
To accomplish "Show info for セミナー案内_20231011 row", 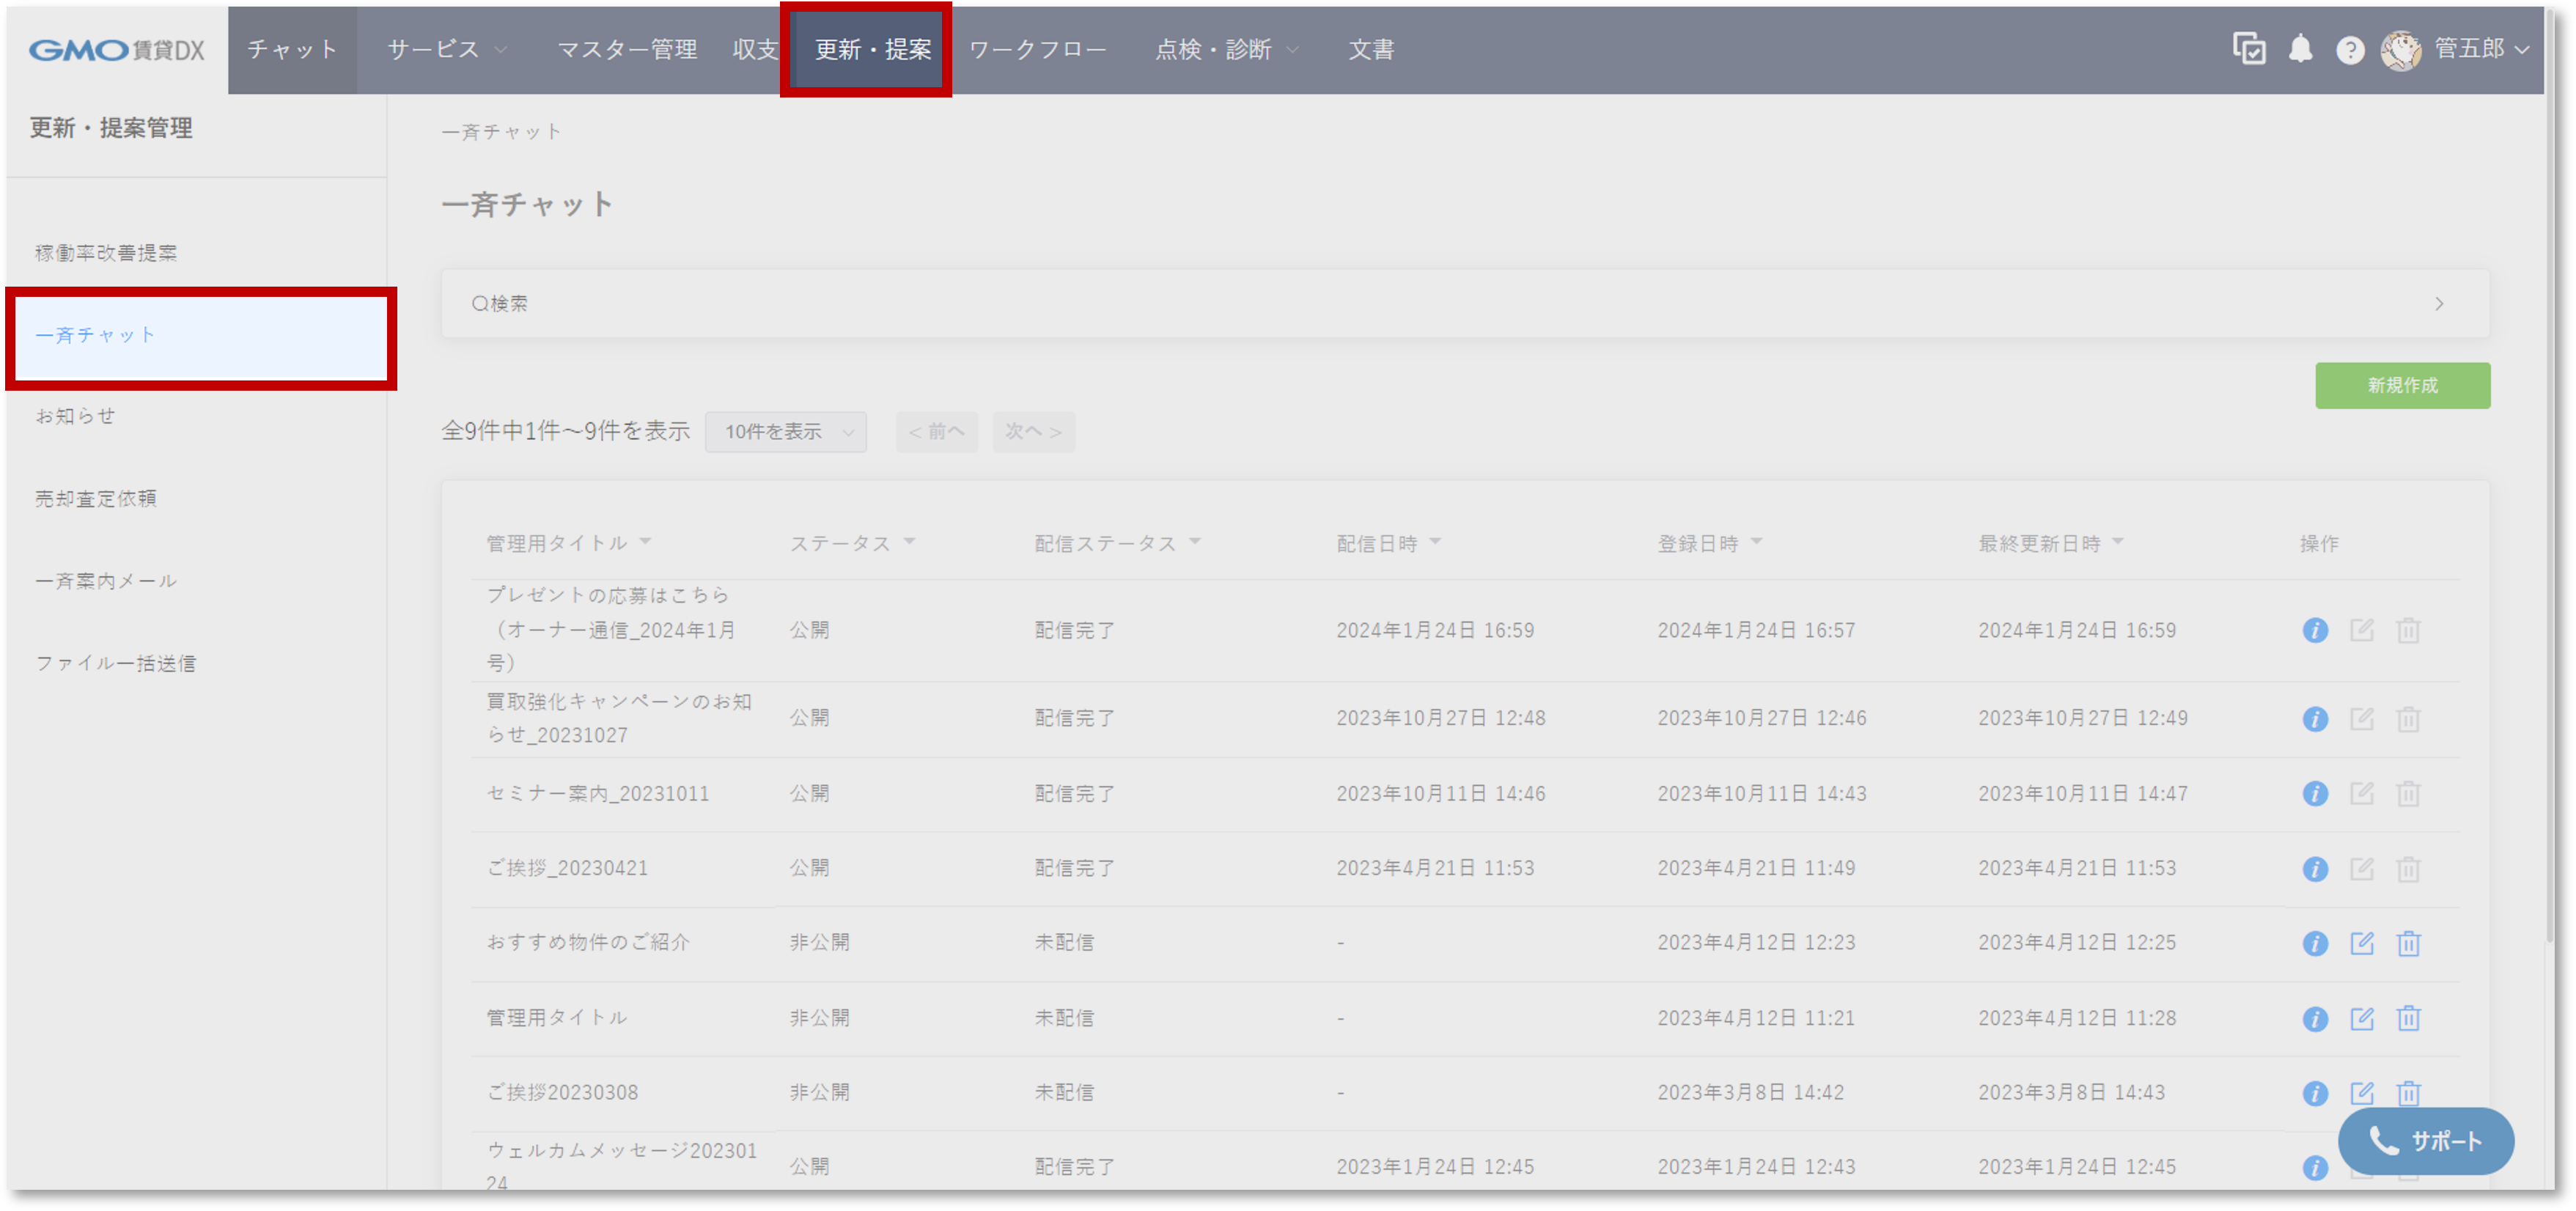I will (2316, 793).
